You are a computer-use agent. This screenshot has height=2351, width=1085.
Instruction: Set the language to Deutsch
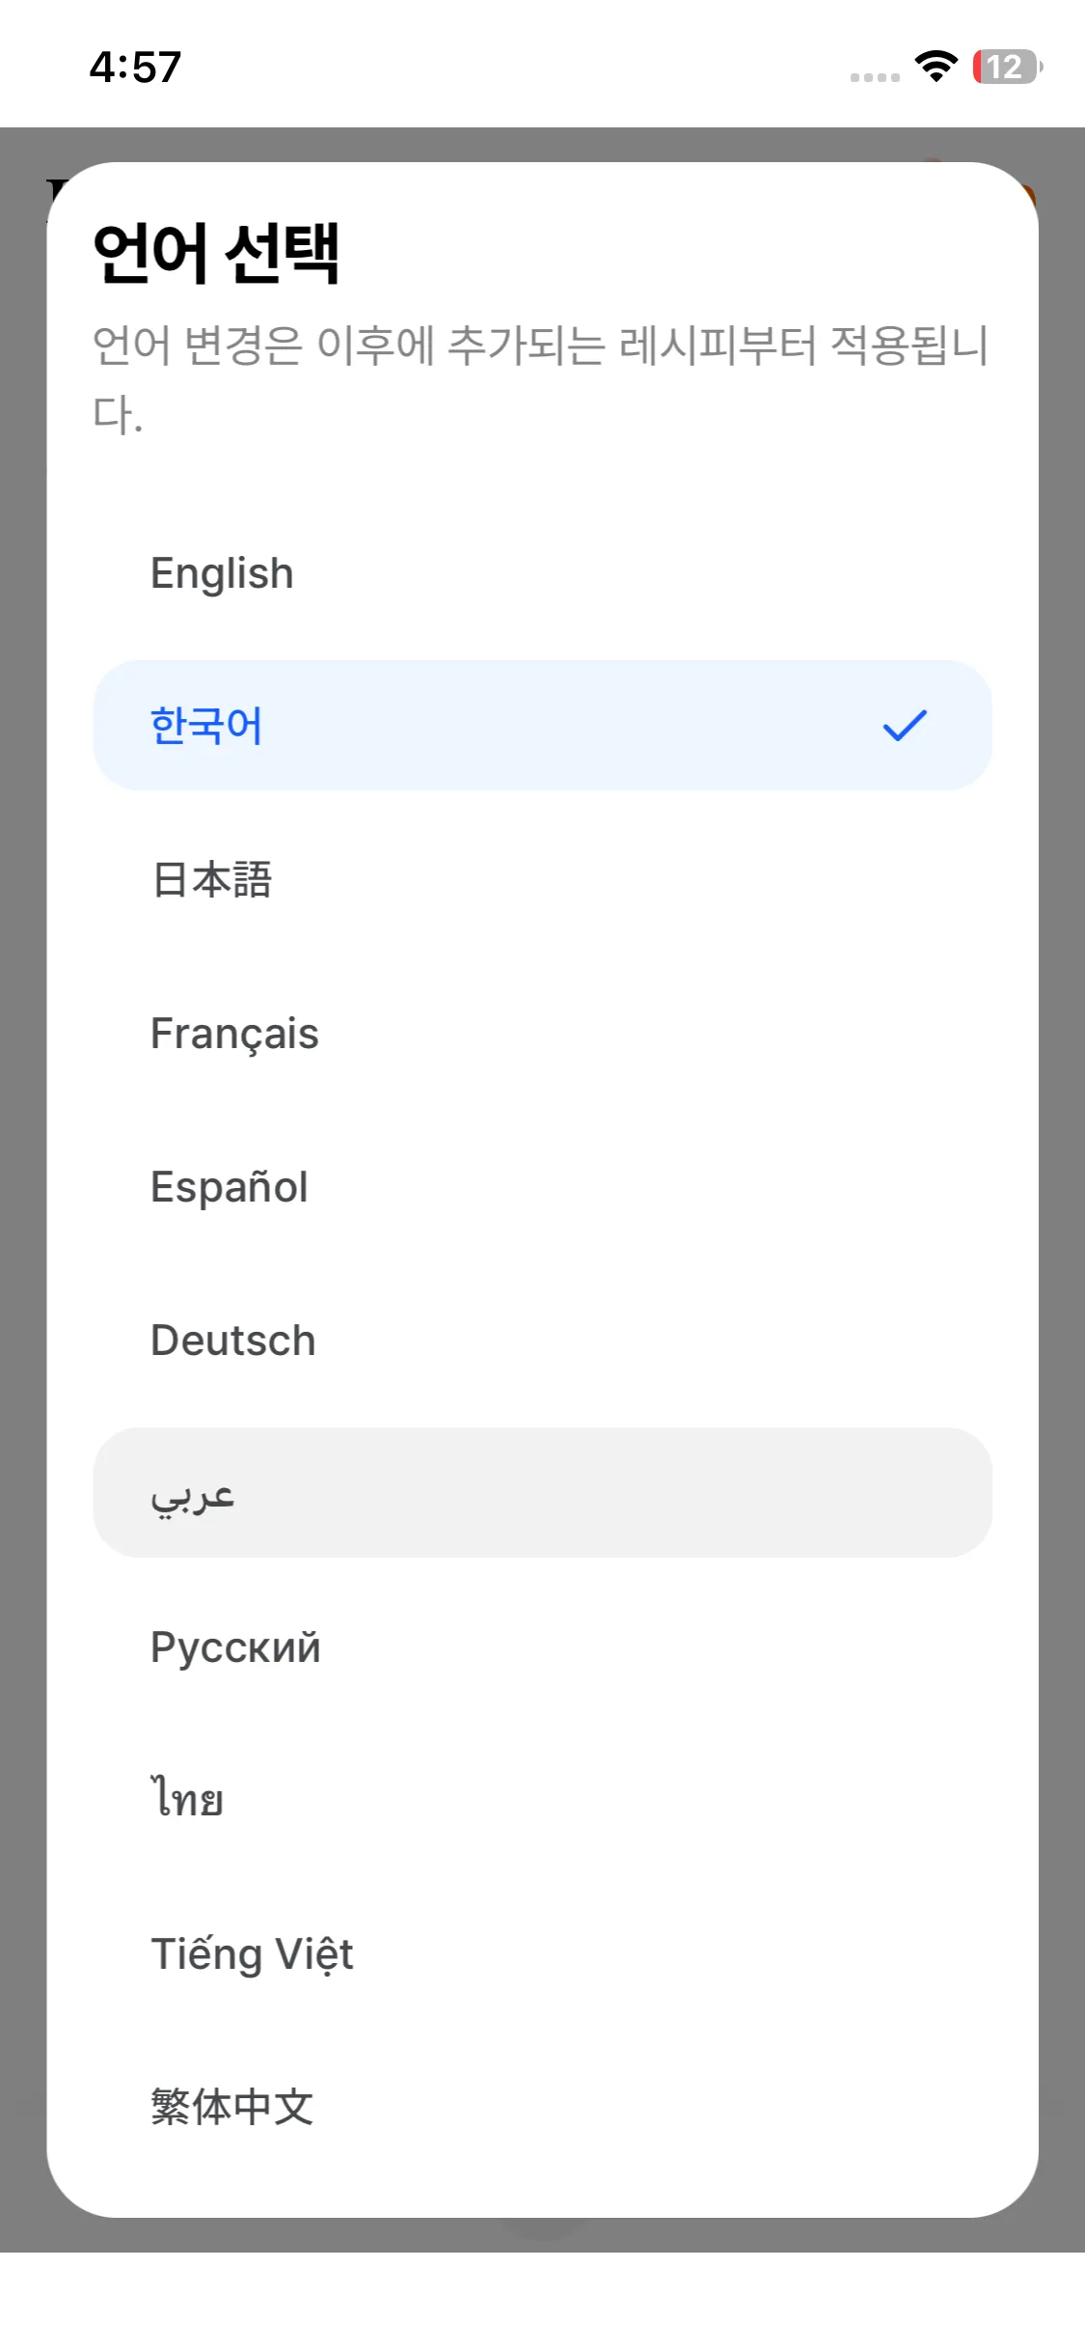coord(233,1340)
